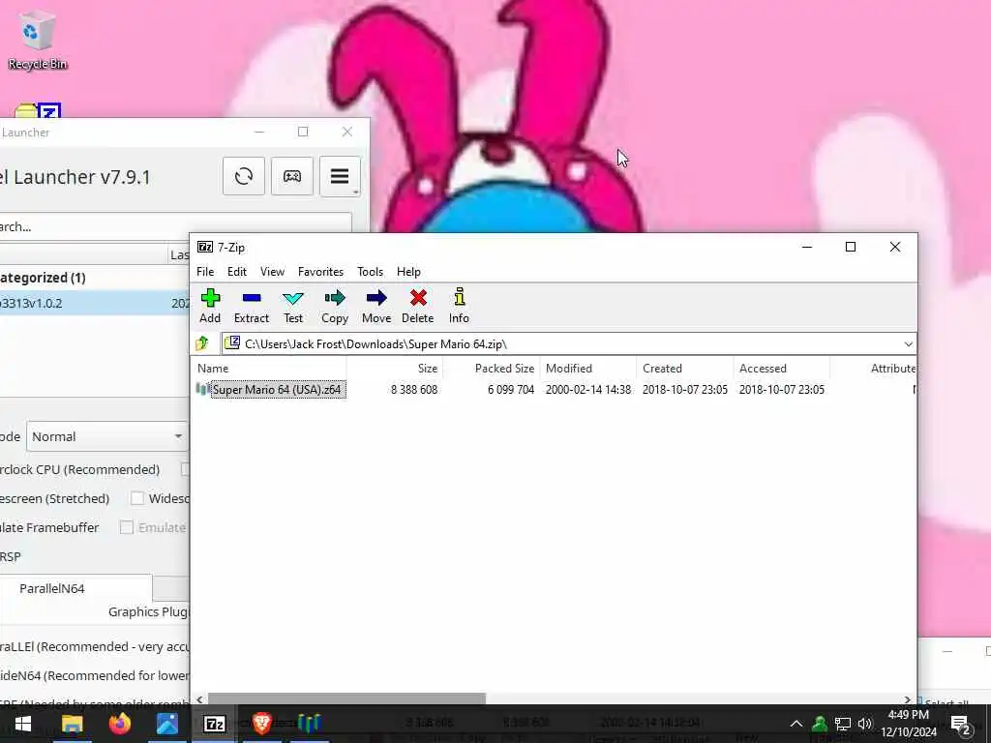Open File Explorer from the taskbar
The width and height of the screenshot is (991, 743).
click(x=72, y=724)
